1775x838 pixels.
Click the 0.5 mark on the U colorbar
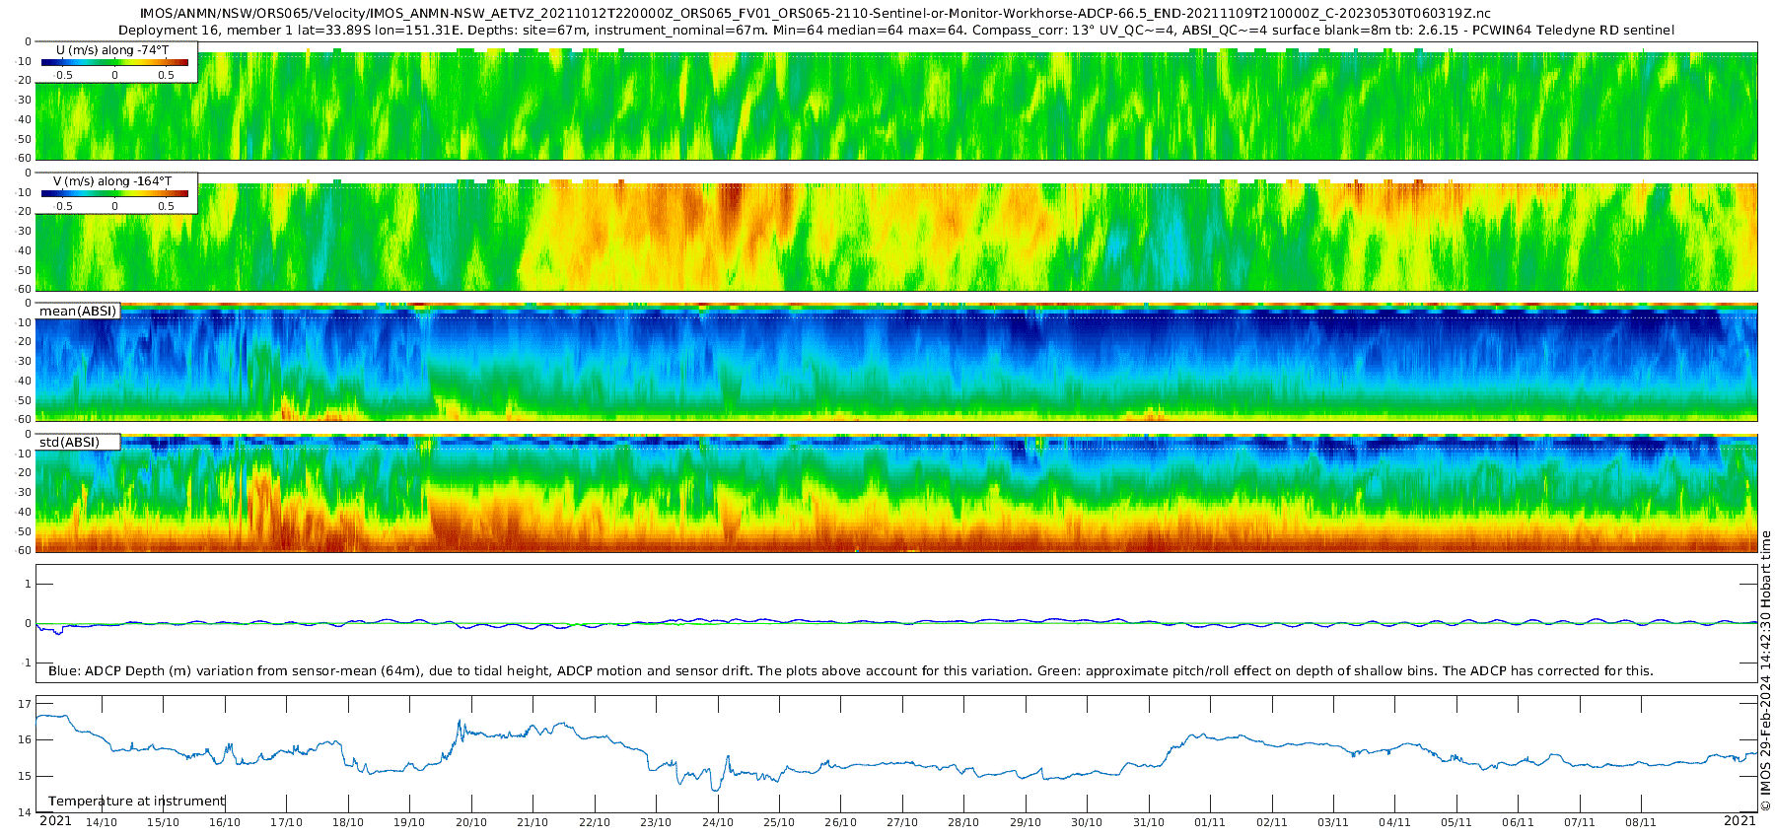pos(166,75)
